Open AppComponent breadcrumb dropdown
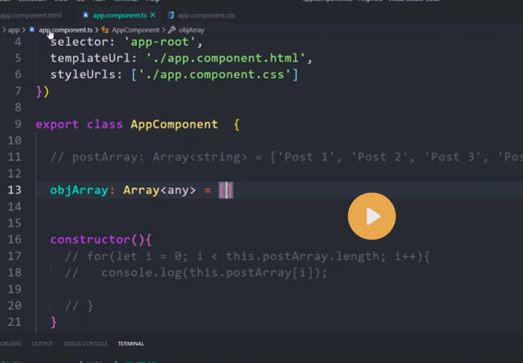The height and width of the screenshot is (363, 523). point(136,30)
